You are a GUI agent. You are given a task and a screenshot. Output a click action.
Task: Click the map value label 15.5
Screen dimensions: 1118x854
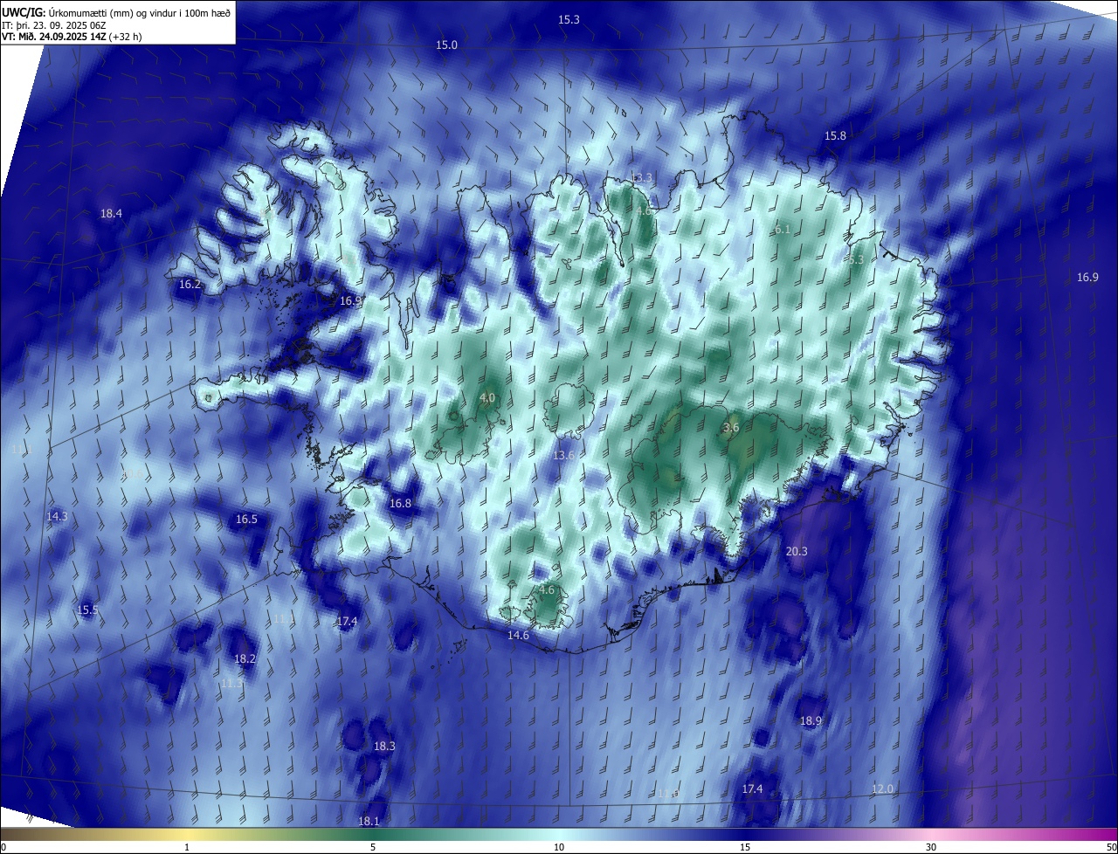pyautogui.click(x=87, y=610)
